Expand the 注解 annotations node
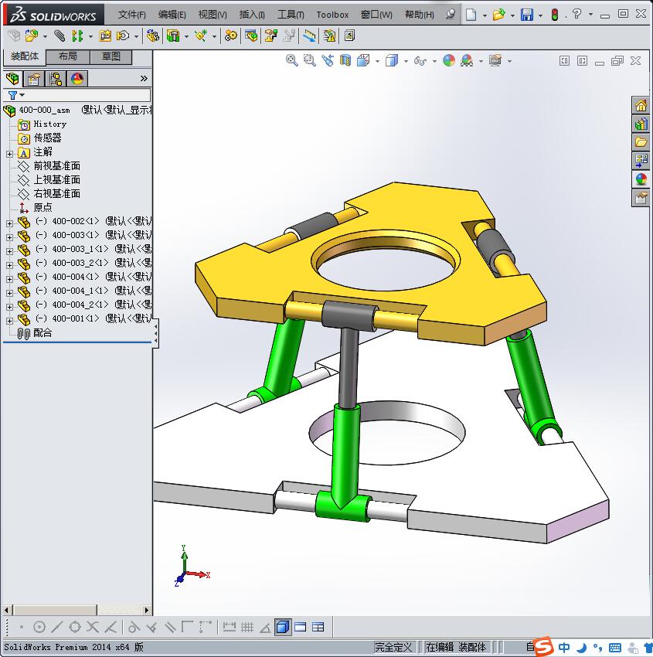 tap(9, 154)
